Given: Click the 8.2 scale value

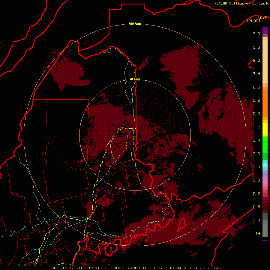Looking at the screenshot, I should click(x=256, y=60).
